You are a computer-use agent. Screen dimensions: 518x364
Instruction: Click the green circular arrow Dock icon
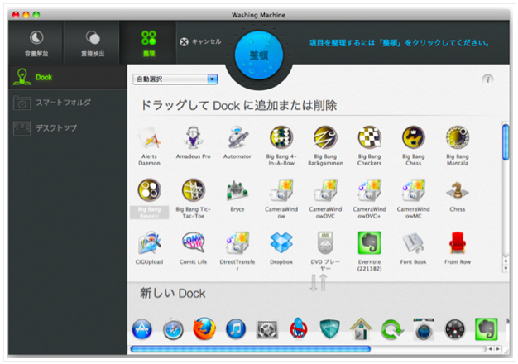(392, 329)
